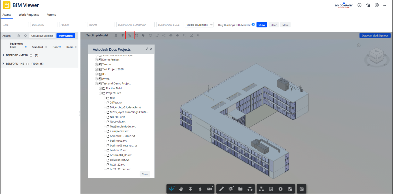Click the Show filter button

point(262,25)
